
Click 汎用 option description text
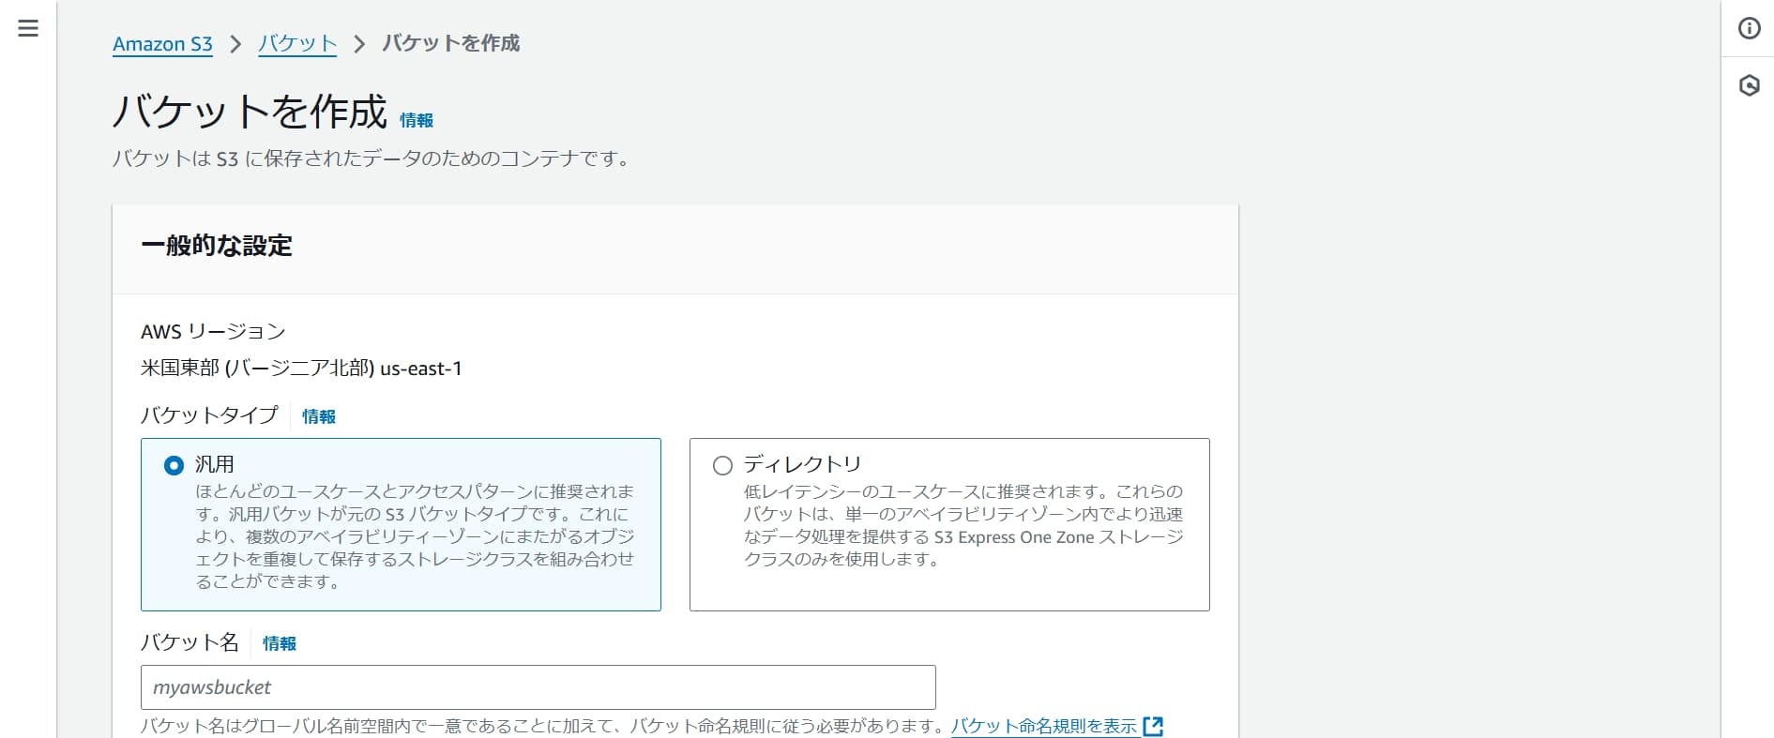pos(415,536)
